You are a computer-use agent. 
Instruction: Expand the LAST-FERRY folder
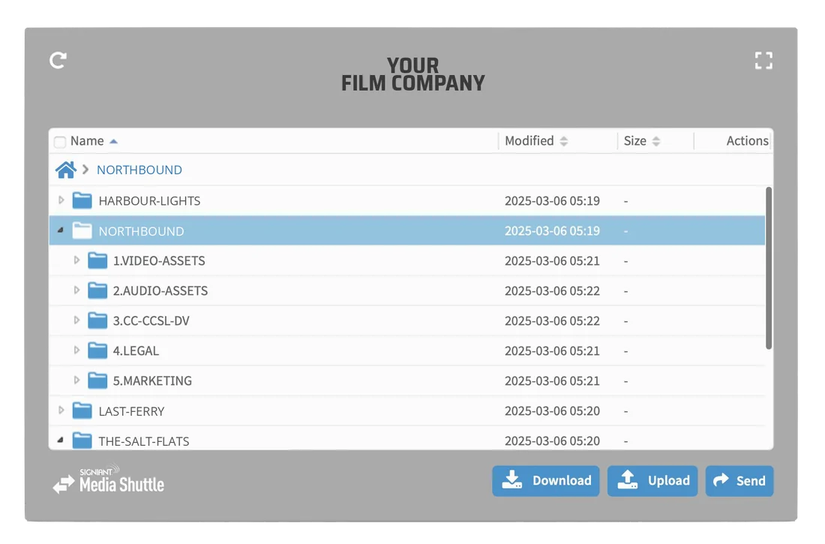pyautogui.click(x=61, y=410)
